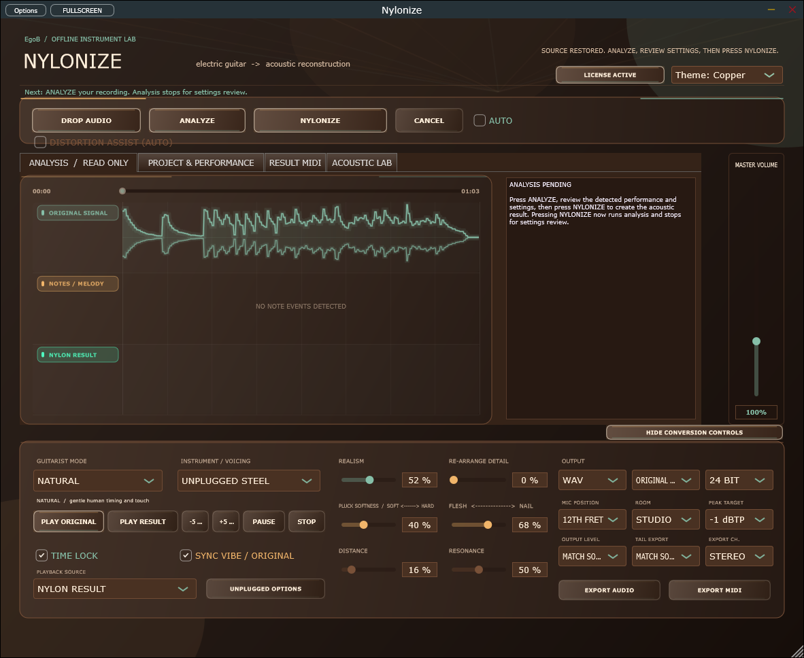Toggle the NYLON RESULT track label
The image size is (804, 658).
click(x=78, y=355)
